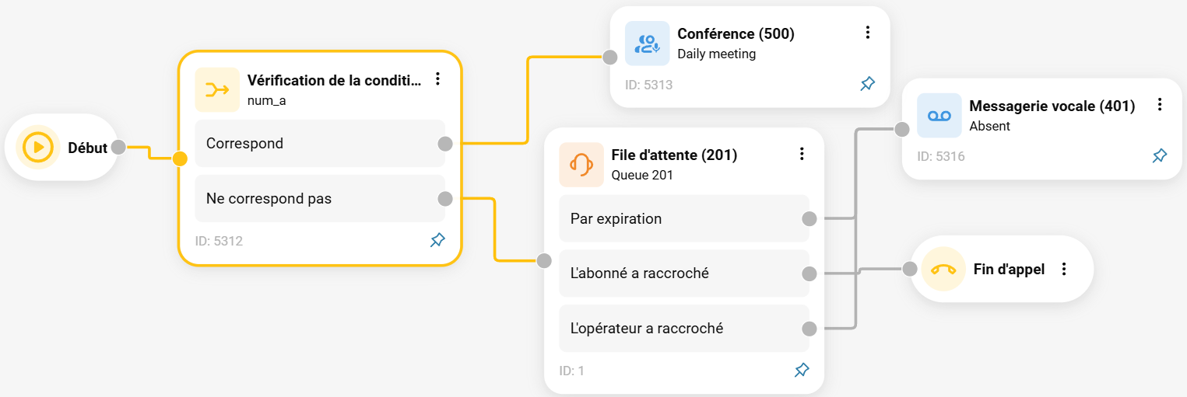Open Conférence (500) three-dot options menu
The image size is (1187, 397).
pos(867,33)
